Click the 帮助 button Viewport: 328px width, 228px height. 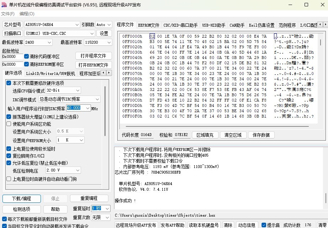(x=55, y=209)
